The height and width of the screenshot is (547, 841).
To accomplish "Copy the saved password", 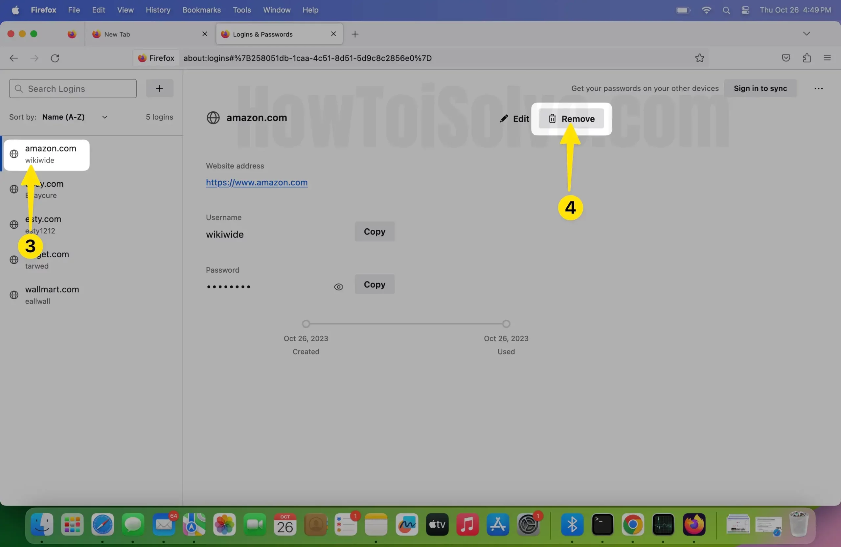I will pos(375,285).
